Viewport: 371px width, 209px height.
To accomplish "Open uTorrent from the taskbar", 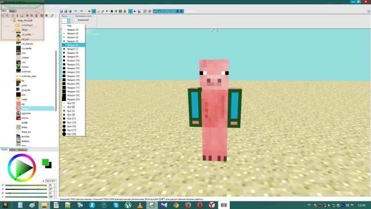I will click(128, 205).
